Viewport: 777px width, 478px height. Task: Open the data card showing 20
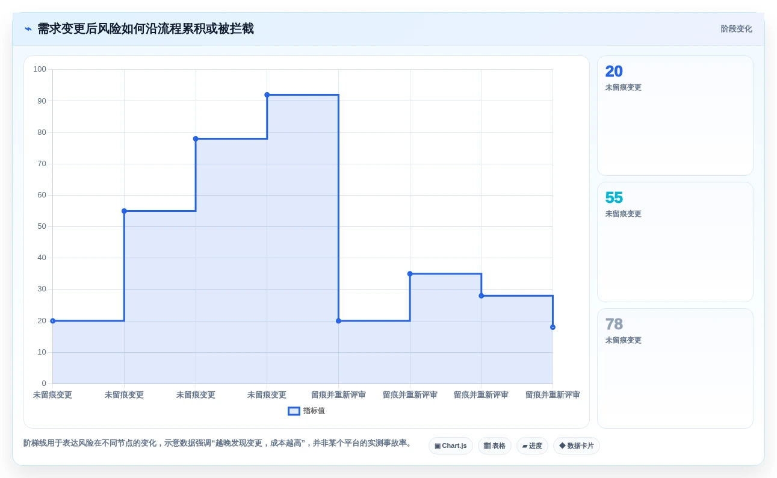[675, 116]
